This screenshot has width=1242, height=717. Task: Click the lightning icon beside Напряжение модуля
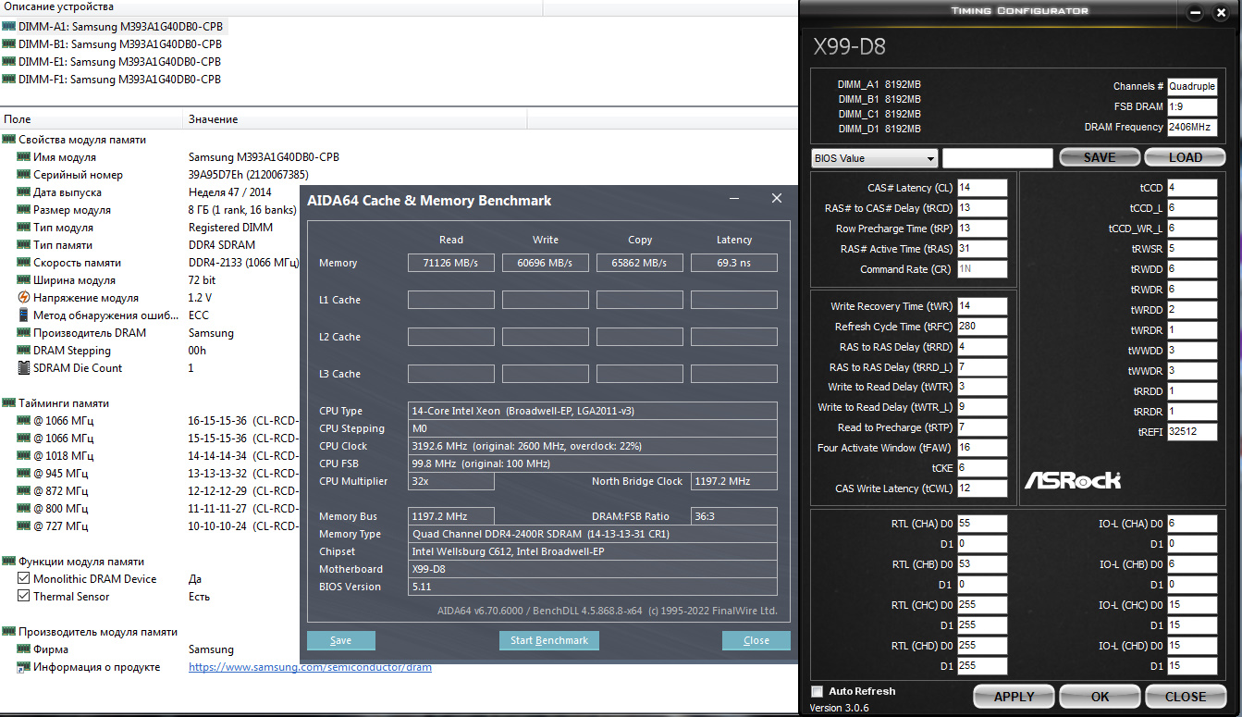click(x=24, y=298)
